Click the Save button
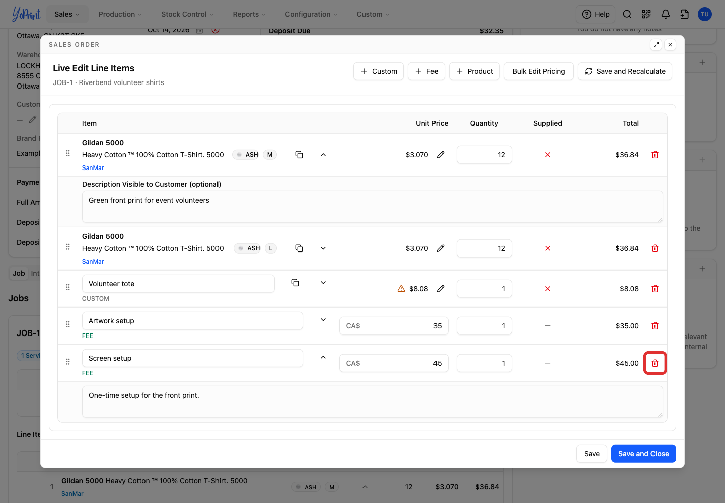The image size is (725, 503). (x=592, y=454)
